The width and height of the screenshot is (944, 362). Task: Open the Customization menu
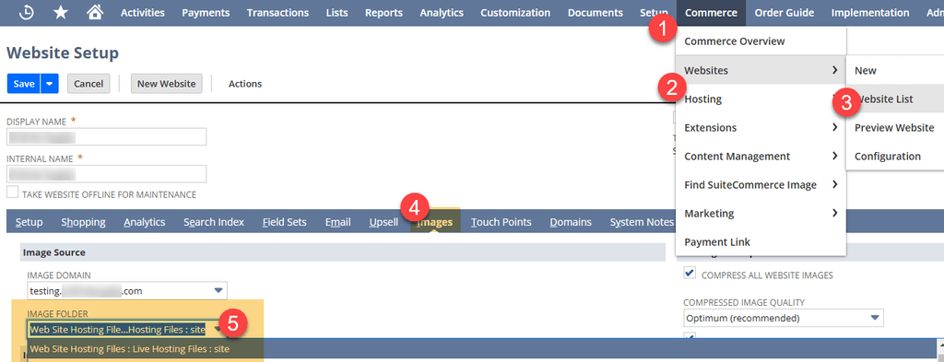515,13
